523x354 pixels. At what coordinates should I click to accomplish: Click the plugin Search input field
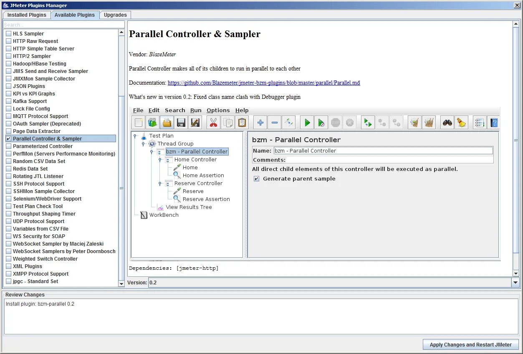pos(64,25)
